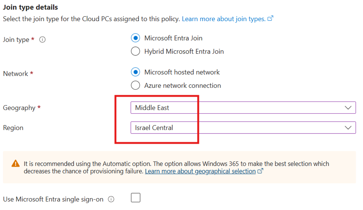Click the Use Microsoft Entra single sign-on label
Image resolution: width=363 pixels, height=210 pixels.
53,199
